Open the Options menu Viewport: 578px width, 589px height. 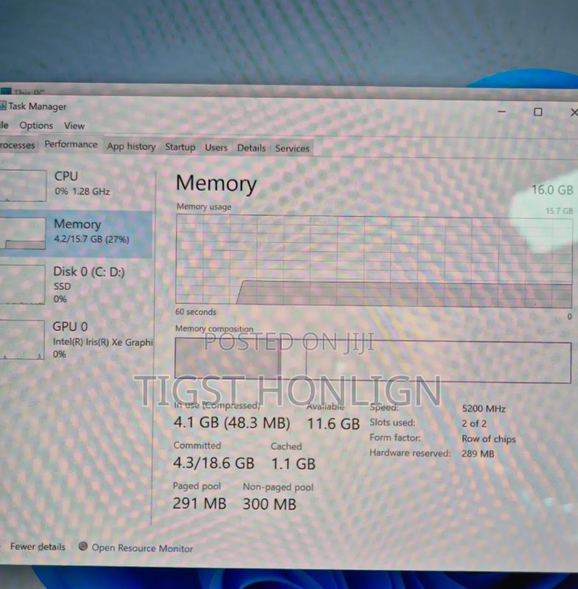36,126
